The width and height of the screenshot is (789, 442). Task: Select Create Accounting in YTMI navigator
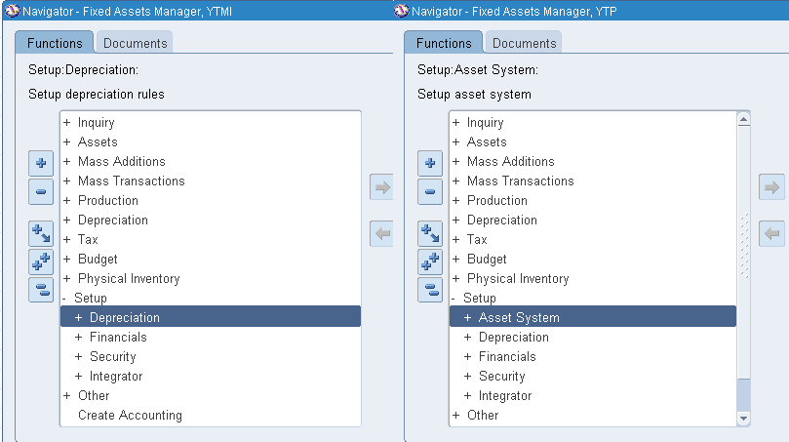(x=130, y=416)
